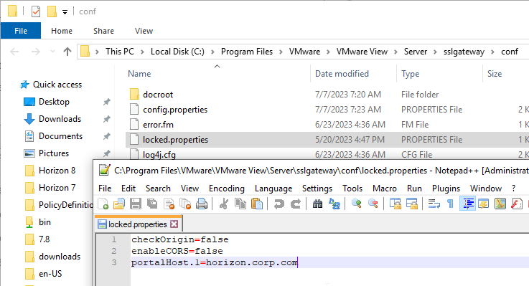The width and height of the screenshot is (529, 286).
Task: Save the current file via toolbar icon
Action: coord(135,204)
